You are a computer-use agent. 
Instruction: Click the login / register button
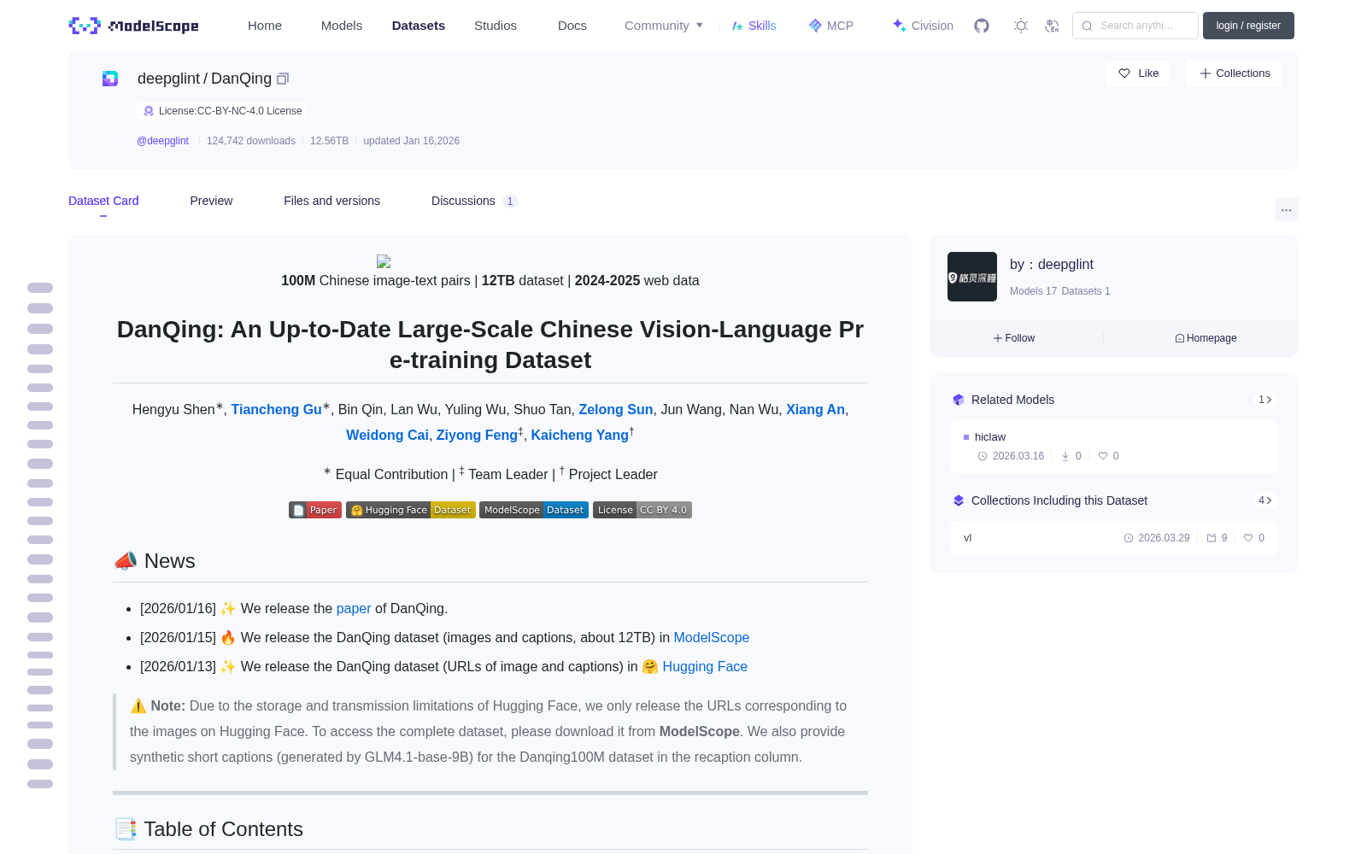pyautogui.click(x=1248, y=26)
